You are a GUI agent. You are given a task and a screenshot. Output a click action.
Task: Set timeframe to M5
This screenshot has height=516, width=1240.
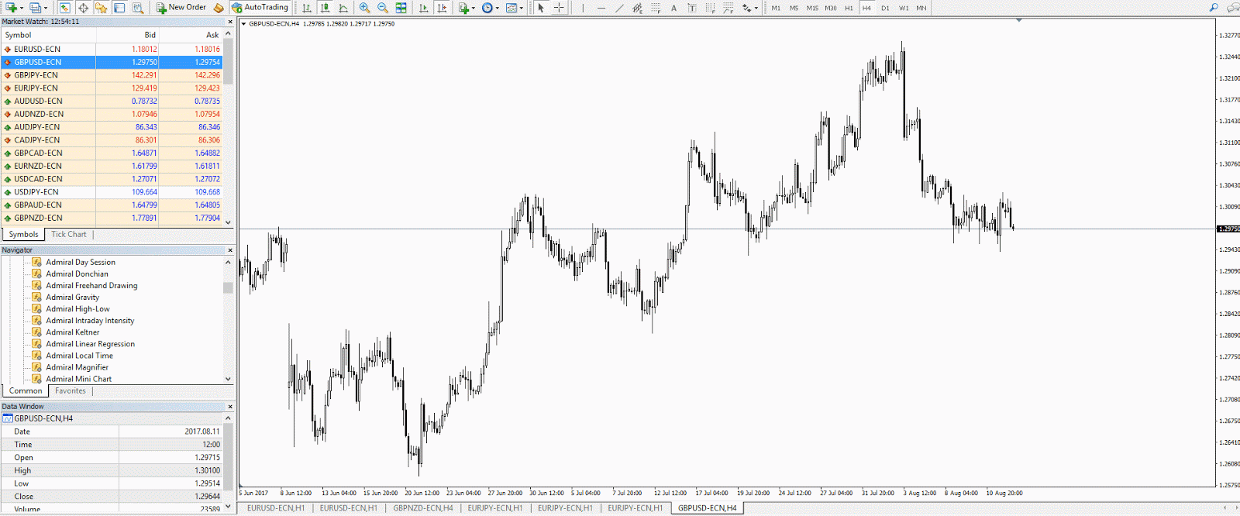pos(794,8)
